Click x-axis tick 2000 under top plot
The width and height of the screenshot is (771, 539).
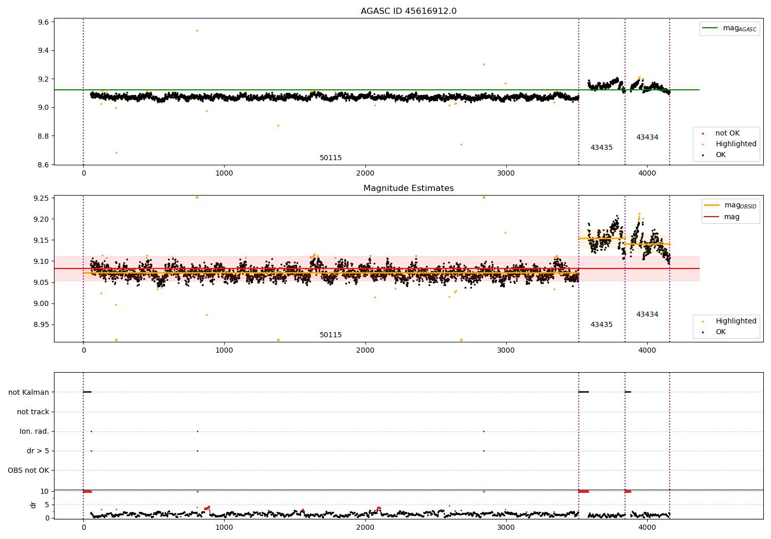pyautogui.click(x=365, y=174)
